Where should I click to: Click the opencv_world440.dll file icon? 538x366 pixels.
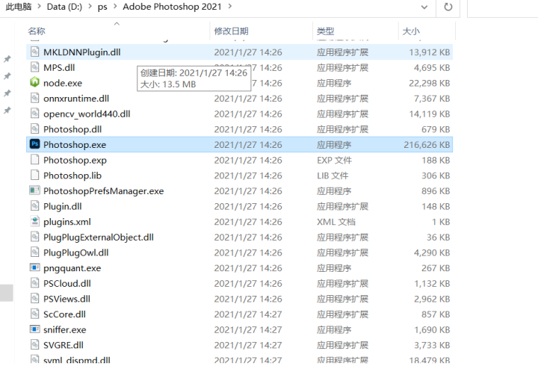[34, 114]
